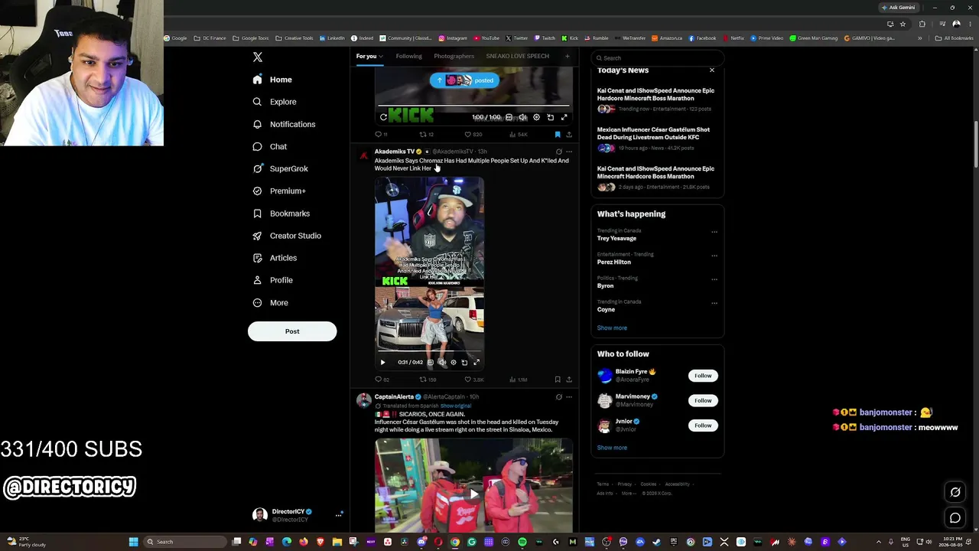This screenshot has width=979, height=551.
Task: Open the Explore page
Action: 275,102
